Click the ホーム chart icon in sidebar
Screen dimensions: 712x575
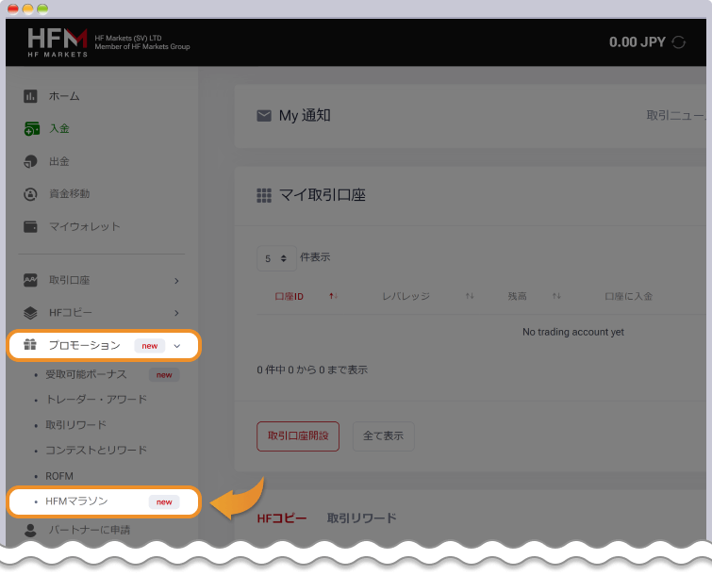[x=30, y=96]
